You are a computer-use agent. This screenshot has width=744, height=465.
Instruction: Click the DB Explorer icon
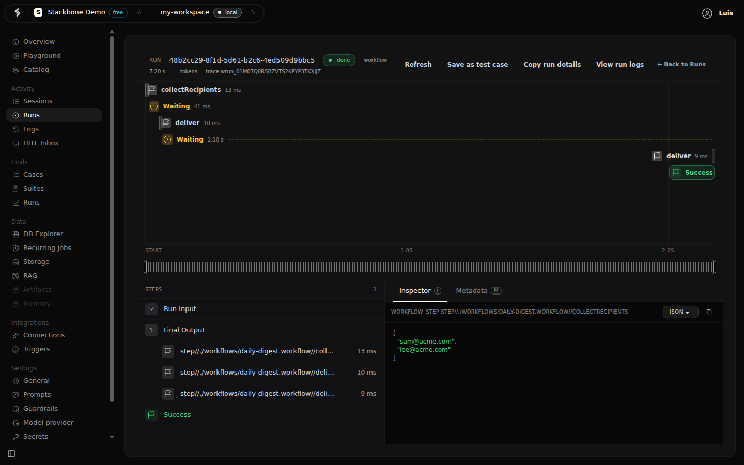pyautogui.click(x=16, y=234)
